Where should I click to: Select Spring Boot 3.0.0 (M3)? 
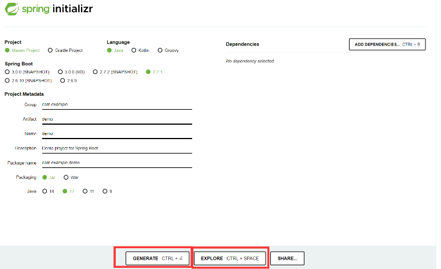71,72
